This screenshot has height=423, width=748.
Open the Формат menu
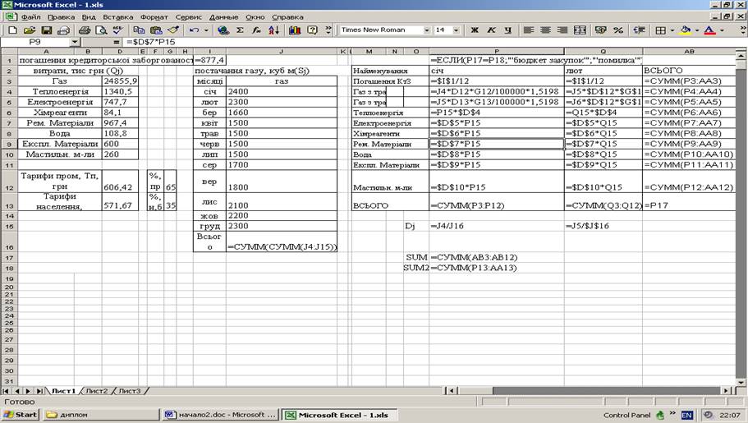click(x=154, y=16)
